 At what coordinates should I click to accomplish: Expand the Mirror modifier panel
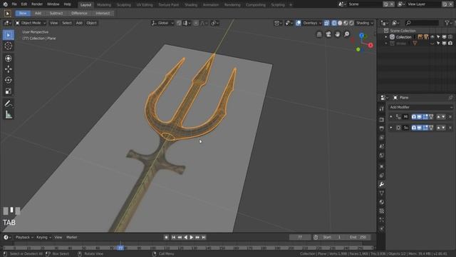tap(391, 117)
